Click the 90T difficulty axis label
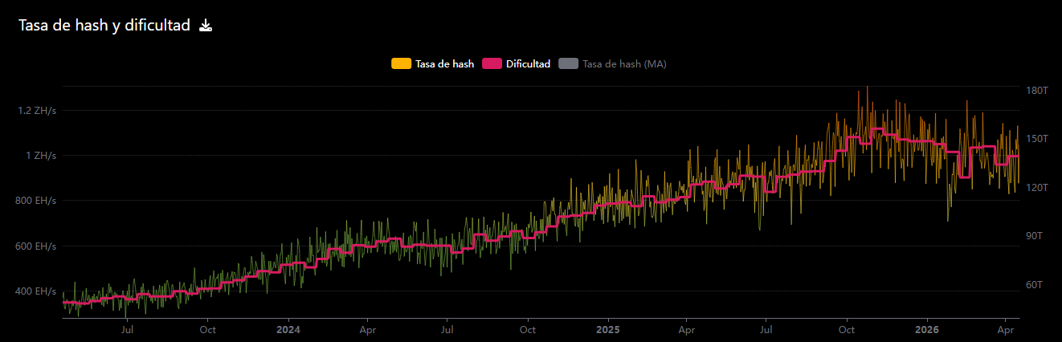This screenshot has width=1062, height=342. coord(1035,236)
